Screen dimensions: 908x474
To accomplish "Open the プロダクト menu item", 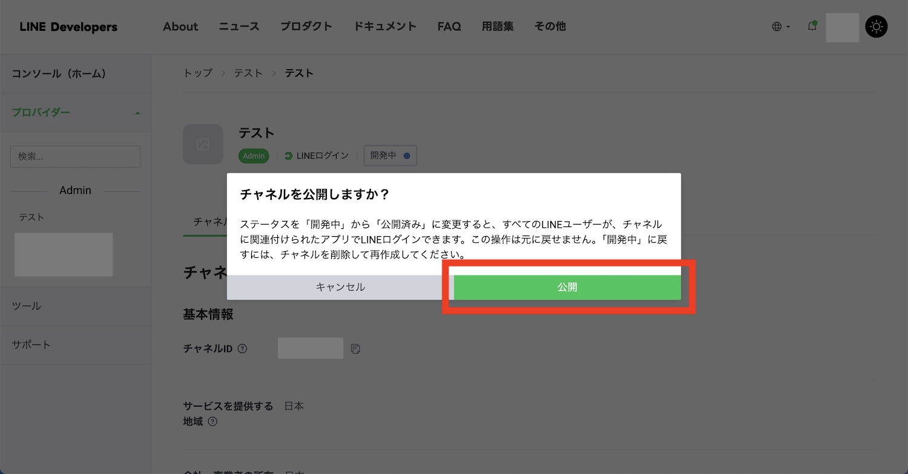I will (x=306, y=27).
